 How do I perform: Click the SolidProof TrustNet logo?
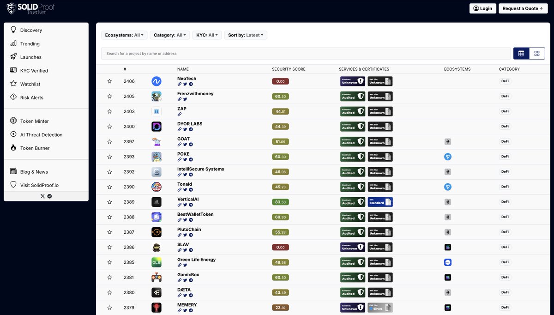click(x=30, y=8)
